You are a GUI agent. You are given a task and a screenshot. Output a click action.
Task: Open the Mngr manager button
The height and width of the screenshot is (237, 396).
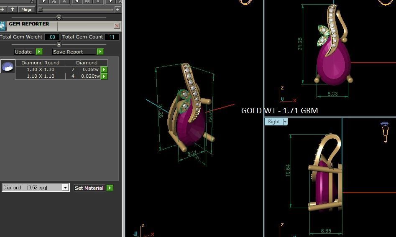[26, 9]
